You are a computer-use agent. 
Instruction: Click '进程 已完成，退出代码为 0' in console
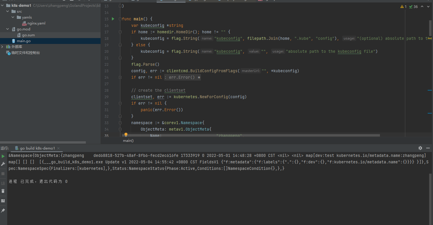(38, 181)
